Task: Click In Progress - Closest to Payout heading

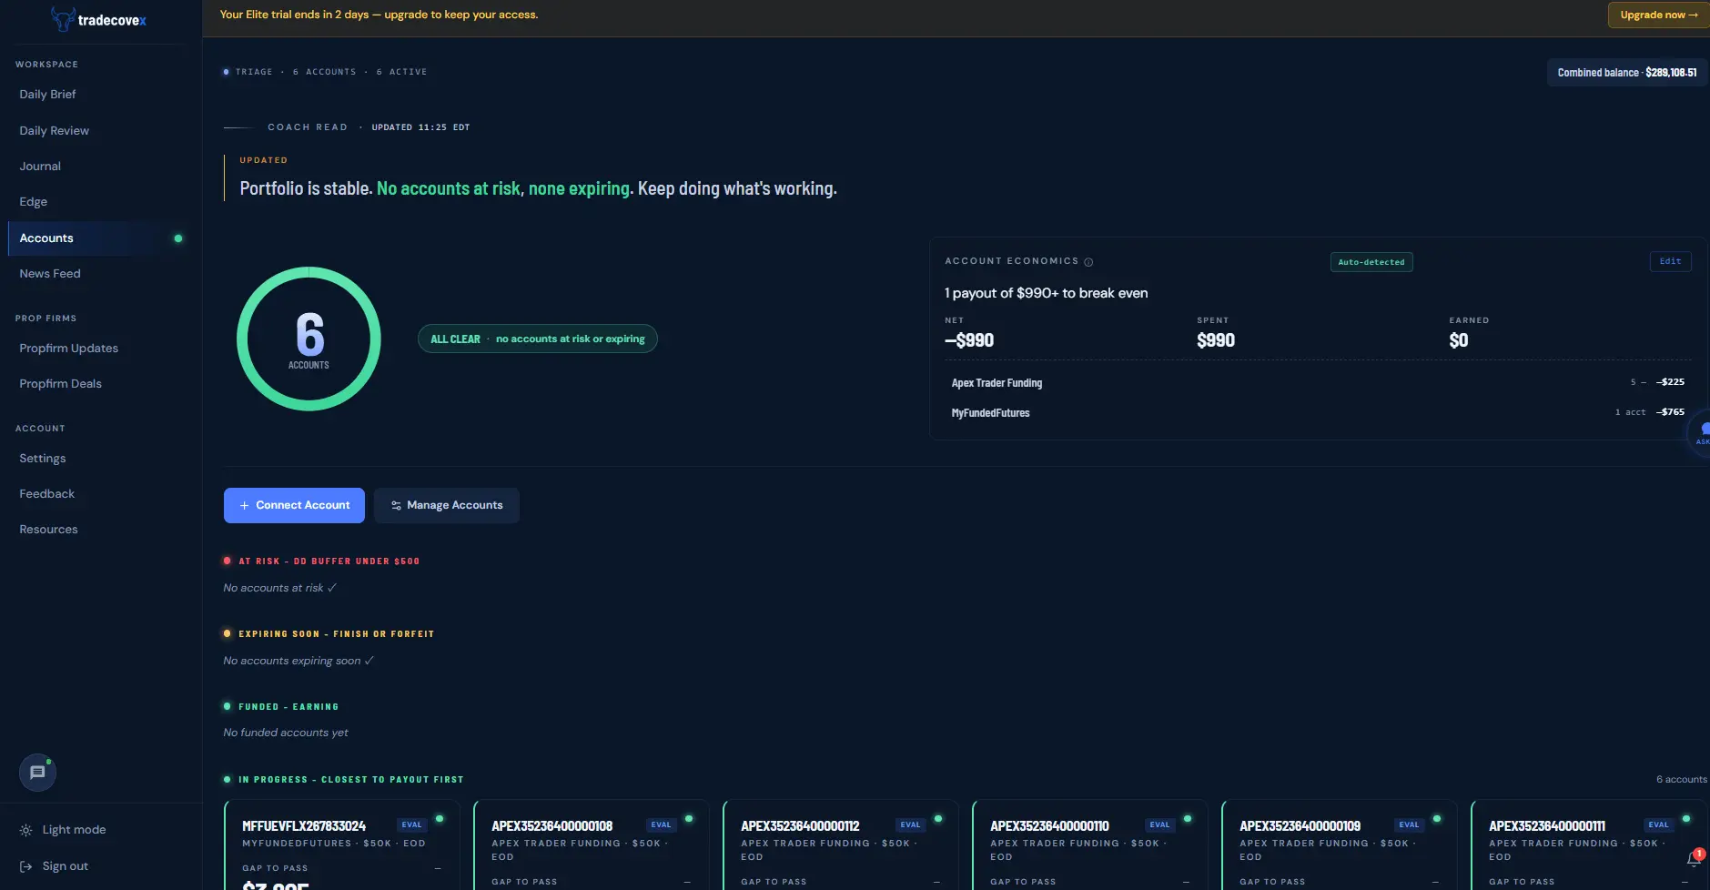Action: (x=351, y=780)
